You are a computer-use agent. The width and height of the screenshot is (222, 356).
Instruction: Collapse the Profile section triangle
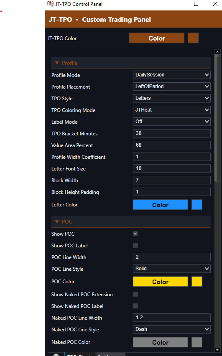tap(57, 63)
